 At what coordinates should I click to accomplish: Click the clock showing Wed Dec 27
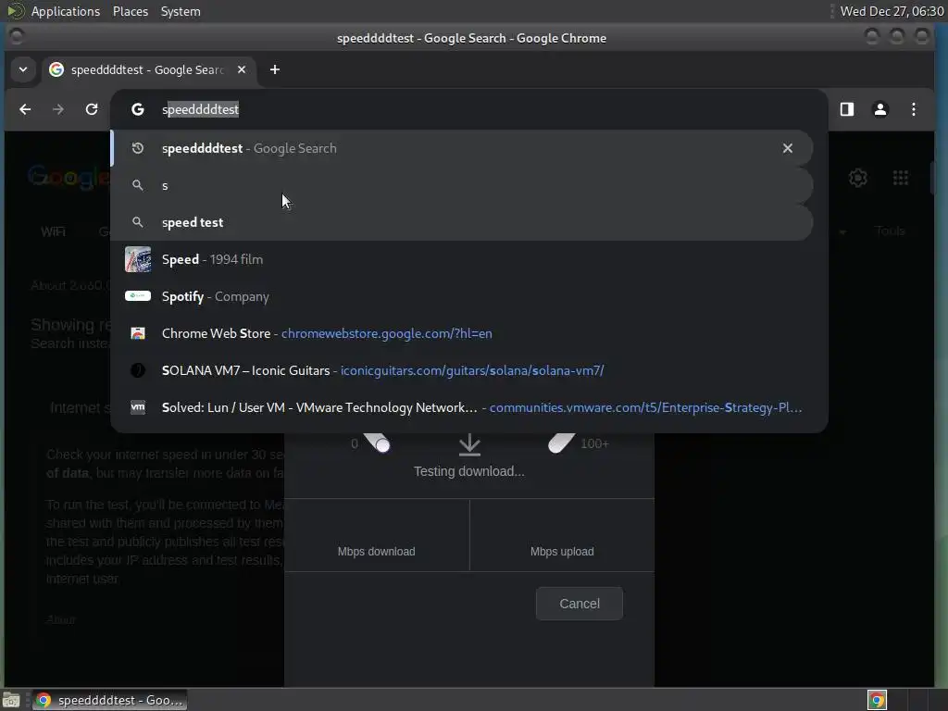click(892, 11)
